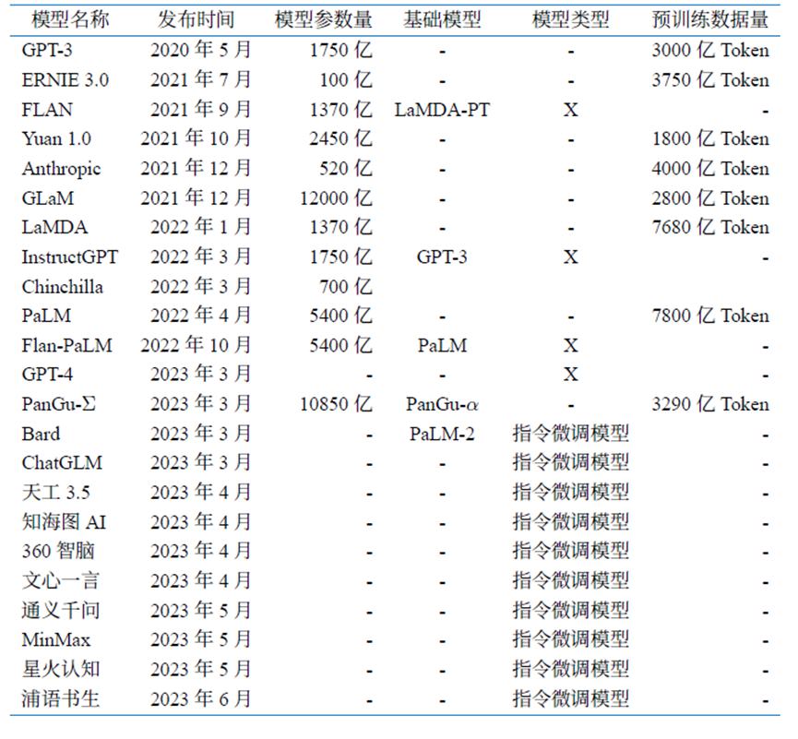The width and height of the screenshot is (798, 739).
Task: Click the Chinchilla model name
Action: [x=62, y=287]
